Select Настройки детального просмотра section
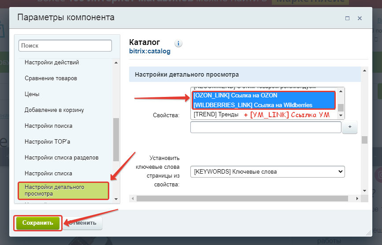This screenshot has width=382, height=245. pyautogui.click(x=63, y=190)
